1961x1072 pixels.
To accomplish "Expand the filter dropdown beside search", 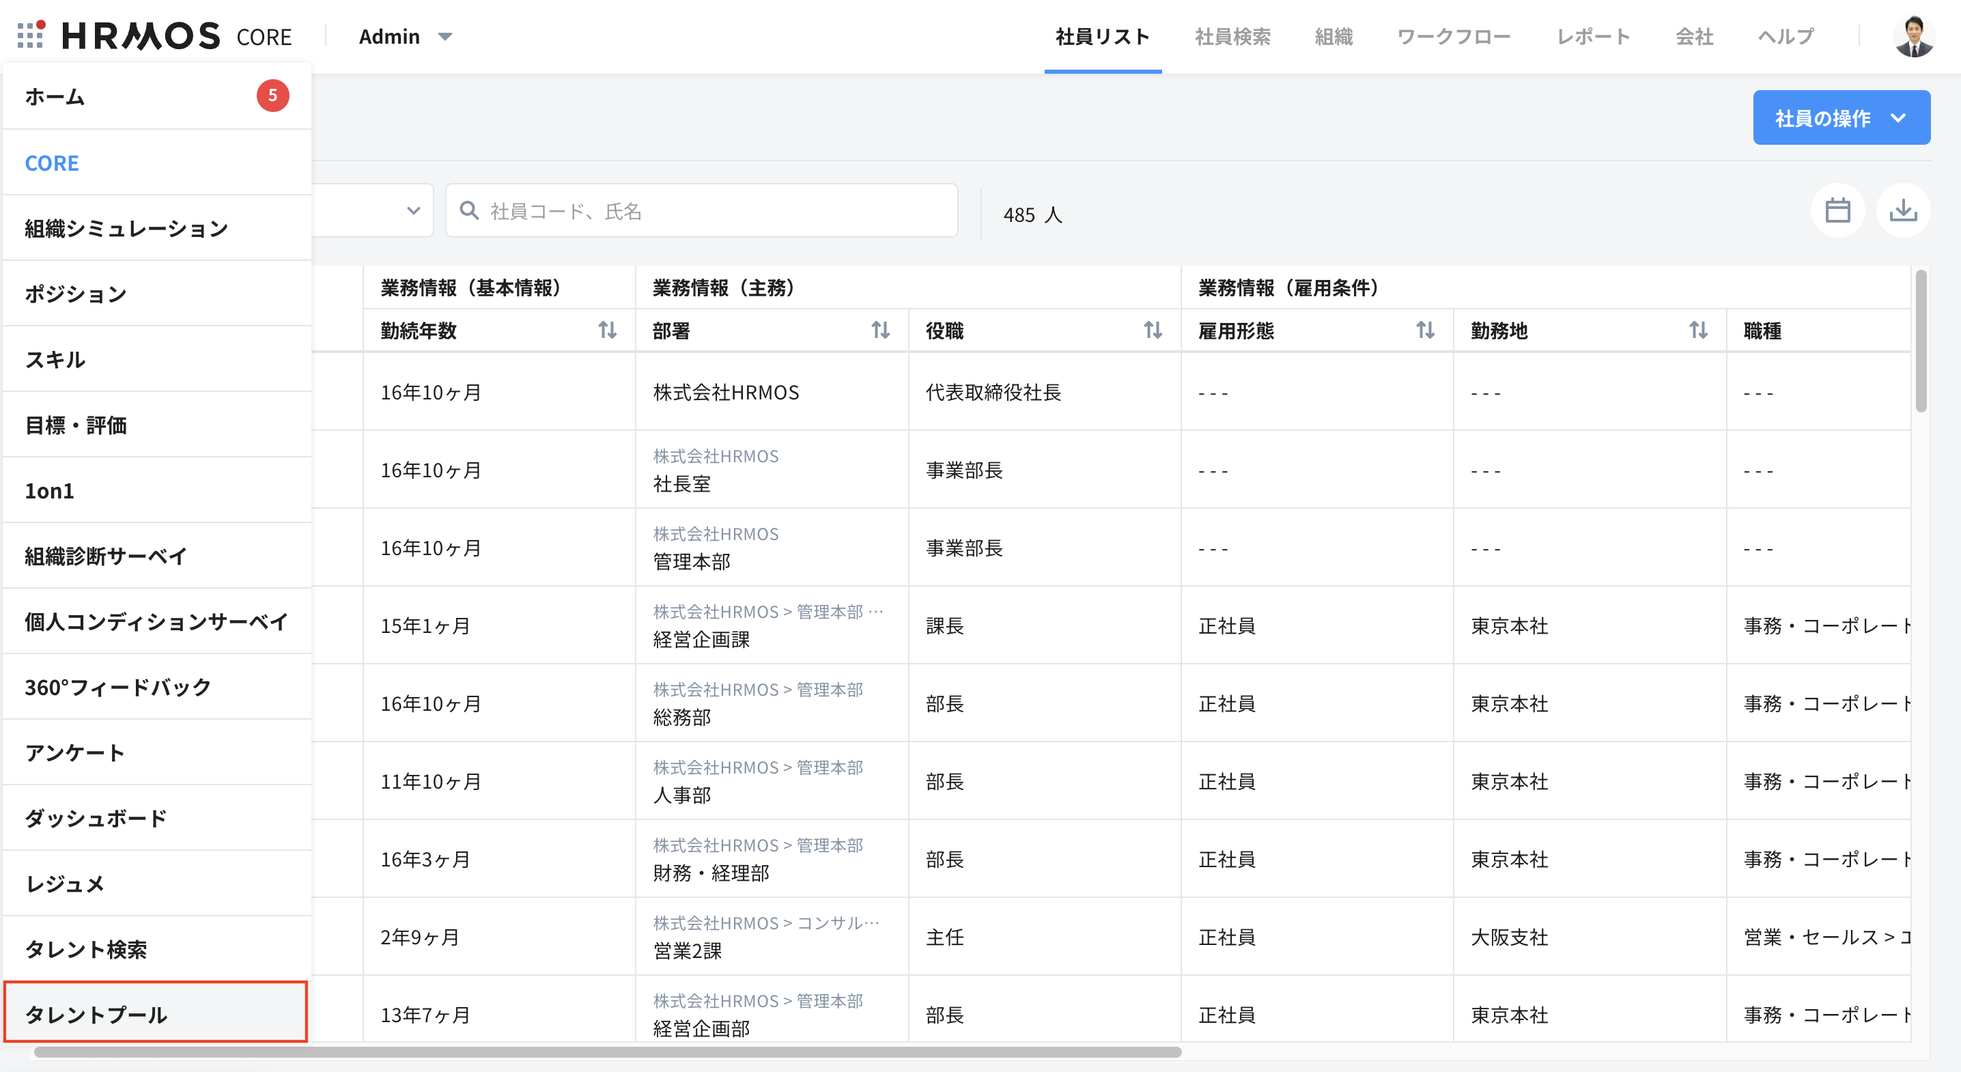I will coord(413,211).
